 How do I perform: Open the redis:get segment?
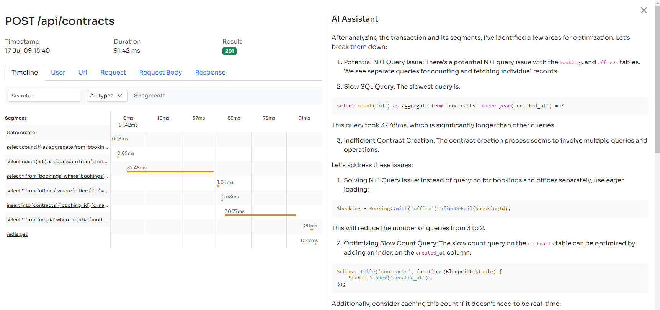click(x=17, y=234)
